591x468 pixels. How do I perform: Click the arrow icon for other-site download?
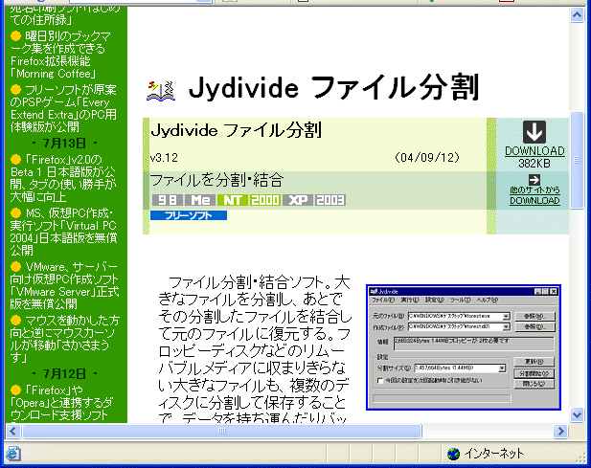coord(534,179)
